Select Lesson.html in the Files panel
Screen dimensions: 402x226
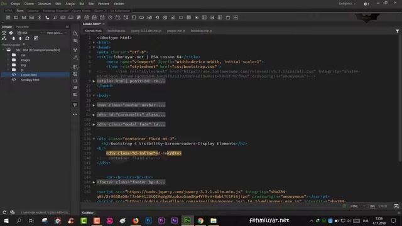click(x=35, y=75)
